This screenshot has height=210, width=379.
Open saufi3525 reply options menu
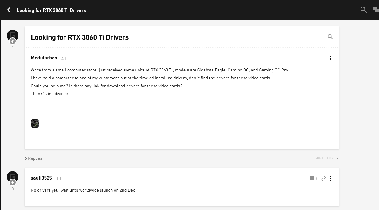pyautogui.click(x=331, y=178)
